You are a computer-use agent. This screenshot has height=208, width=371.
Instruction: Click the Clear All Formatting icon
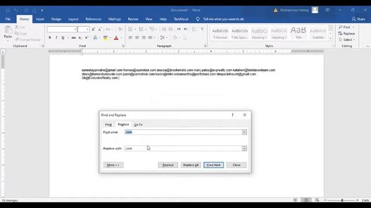[120, 29]
